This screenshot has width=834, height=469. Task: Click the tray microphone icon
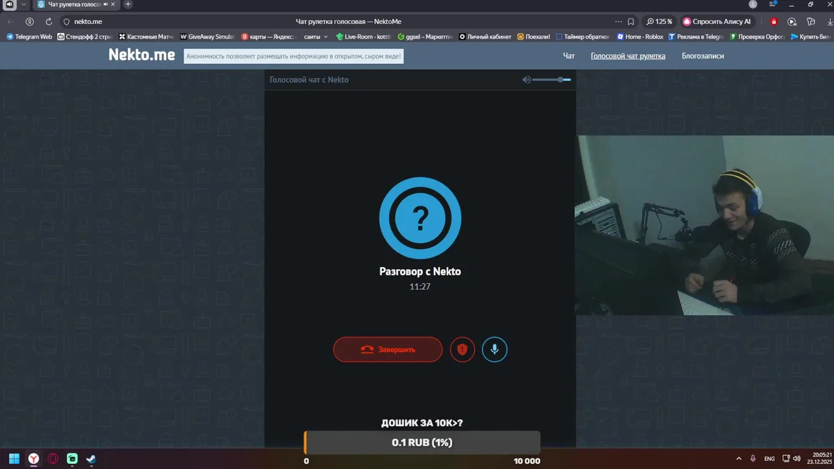pyautogui.click(x=753, y=459)
